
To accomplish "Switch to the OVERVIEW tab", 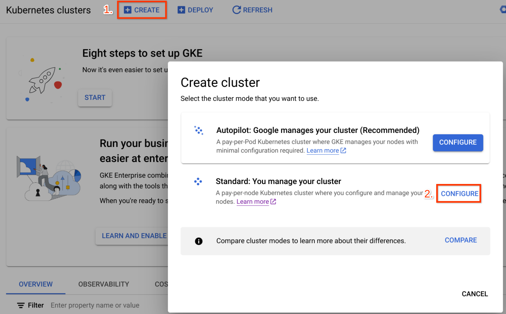I will pyautogui.click(x=36, y=284).
